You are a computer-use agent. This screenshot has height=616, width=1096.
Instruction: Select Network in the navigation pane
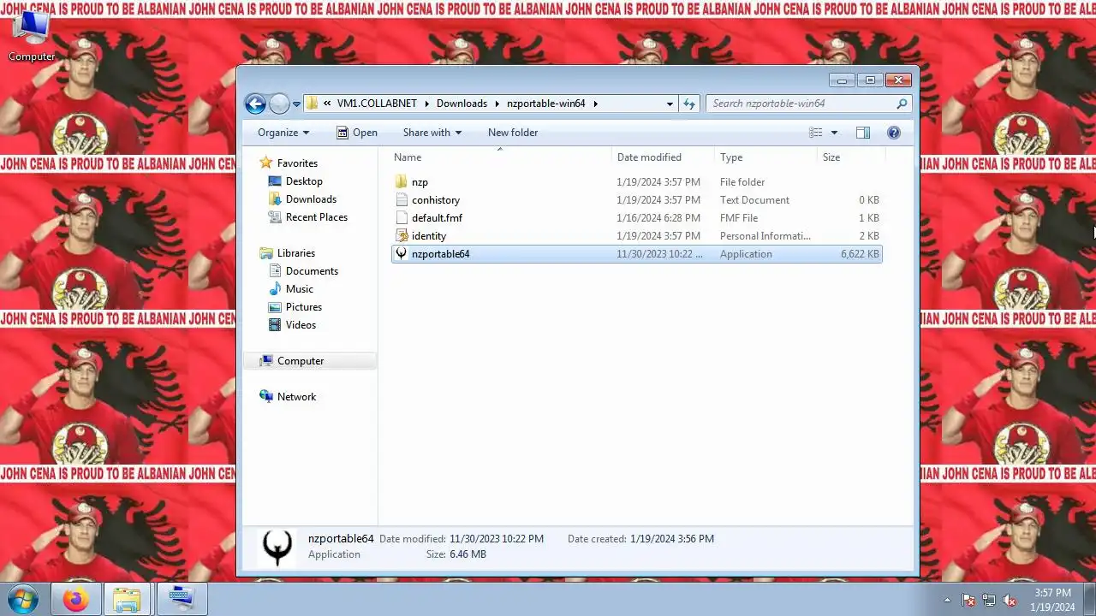(x=296, y=397)
